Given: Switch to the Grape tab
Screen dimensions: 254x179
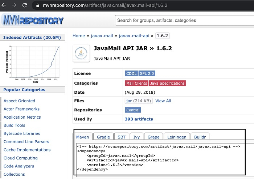Looking at the screenshot, I should 153,137.
